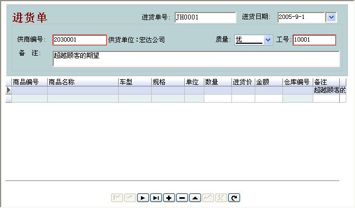Image resolution: width=355 pixels, height=208 pixels.
Task: Click first row 商品编号 cell
Action: (x=29, y=90)
